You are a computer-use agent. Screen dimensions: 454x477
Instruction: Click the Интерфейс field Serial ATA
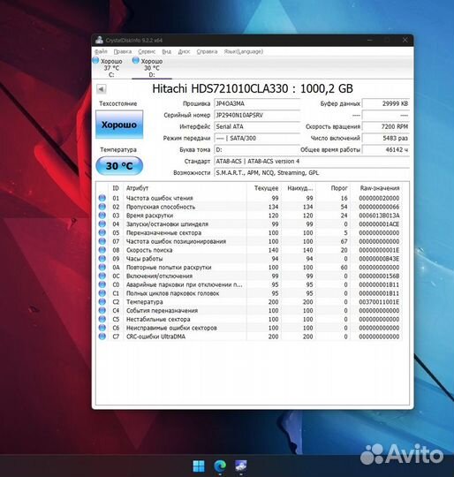257,126
